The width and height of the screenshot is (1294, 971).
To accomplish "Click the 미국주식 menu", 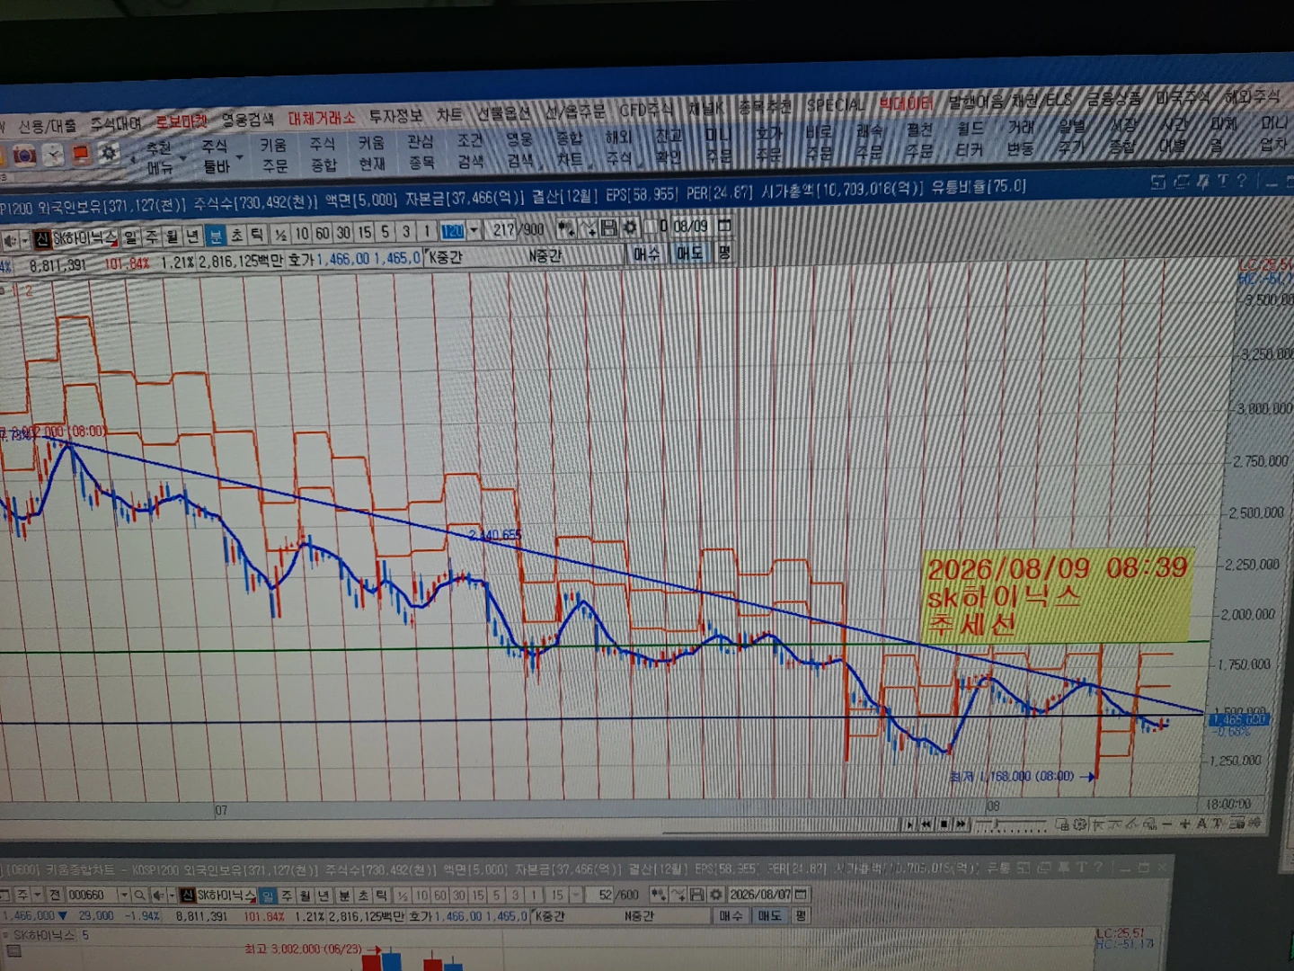I will tap(1183, 97).
